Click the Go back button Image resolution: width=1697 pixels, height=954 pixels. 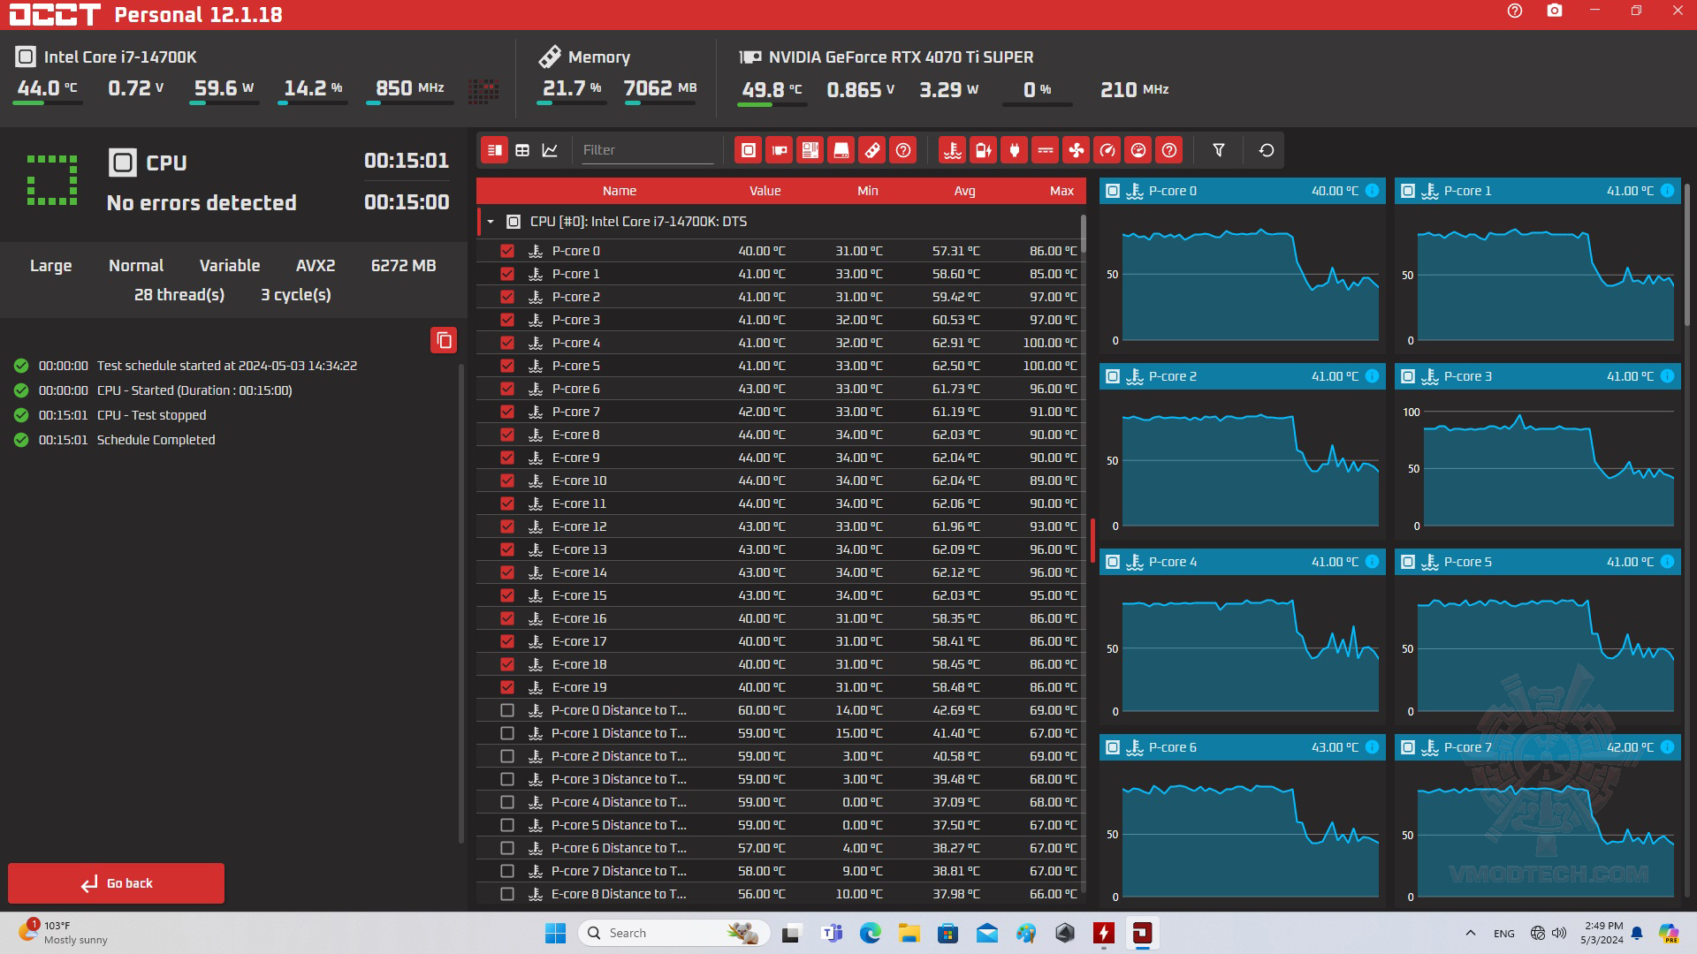tap(116, 883)
